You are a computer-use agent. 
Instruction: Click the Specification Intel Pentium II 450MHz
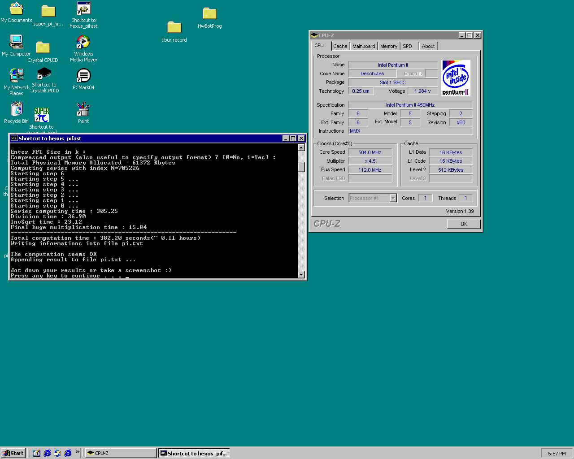410,105
